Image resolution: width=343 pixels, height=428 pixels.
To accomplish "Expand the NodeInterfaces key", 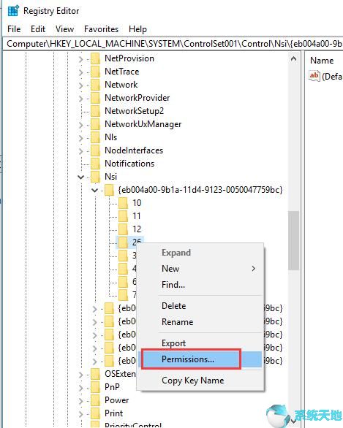I will pyautogui.click(x=80, y=150).
